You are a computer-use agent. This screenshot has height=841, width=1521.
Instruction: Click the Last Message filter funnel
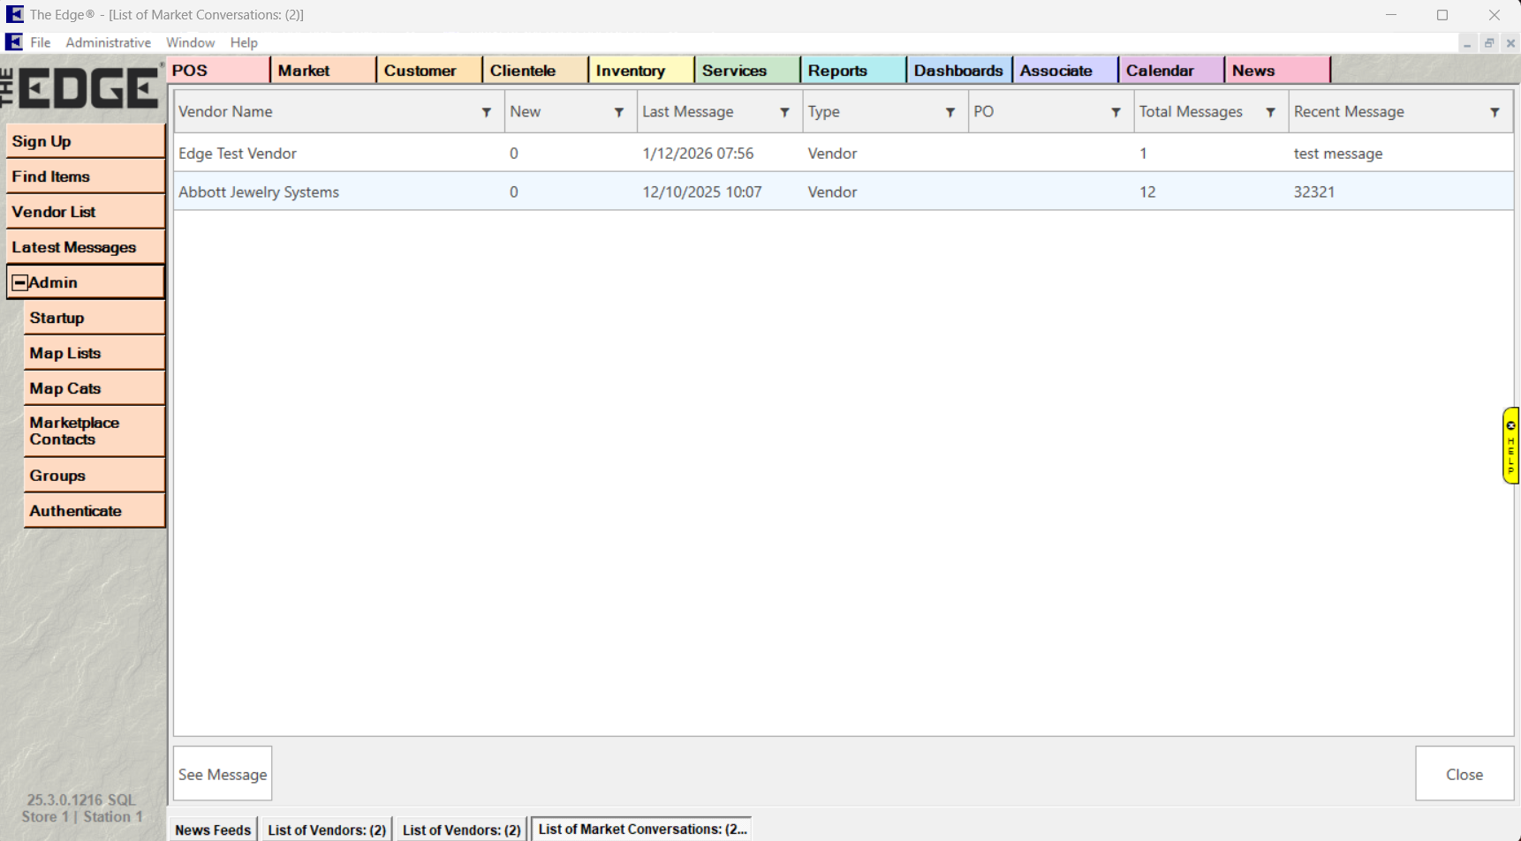click(784, 113)
